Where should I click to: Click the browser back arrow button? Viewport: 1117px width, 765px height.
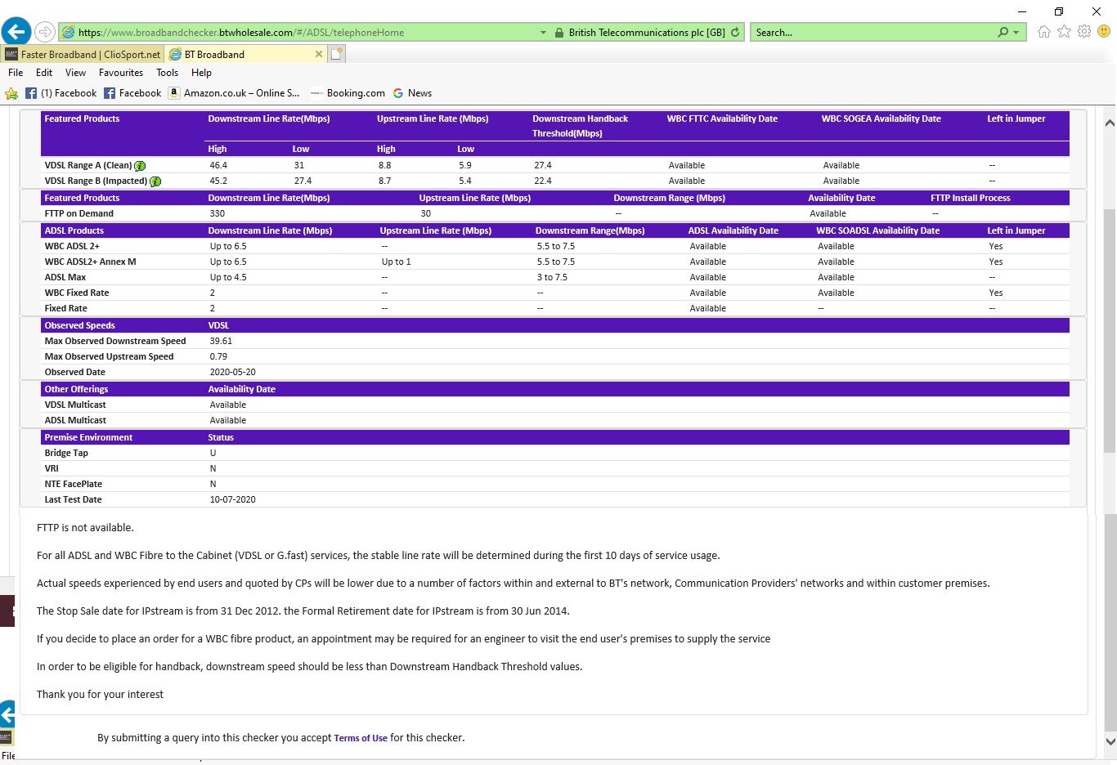pyautogui.click(x=16, y=32)
